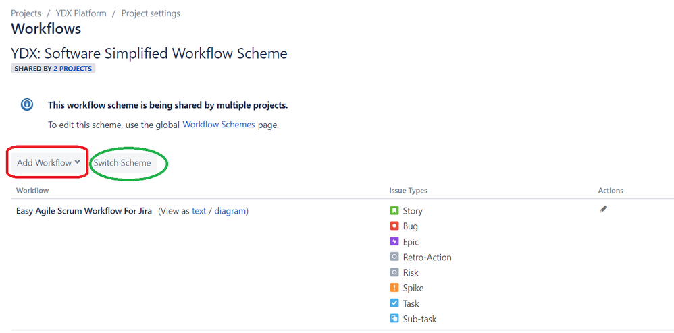
Task: Click the Bug issue type label
Action: click(411, 226)
